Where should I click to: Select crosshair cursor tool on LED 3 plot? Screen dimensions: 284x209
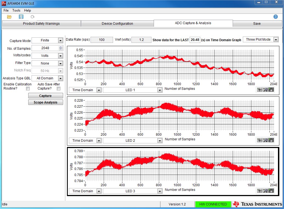tap(260, 191)
